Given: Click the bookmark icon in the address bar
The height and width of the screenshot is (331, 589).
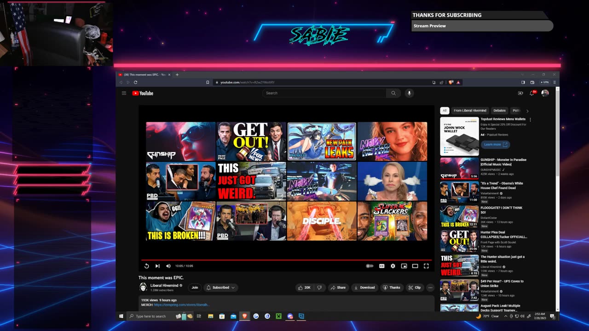Looking at the screenshot, I should pos(208,82).
